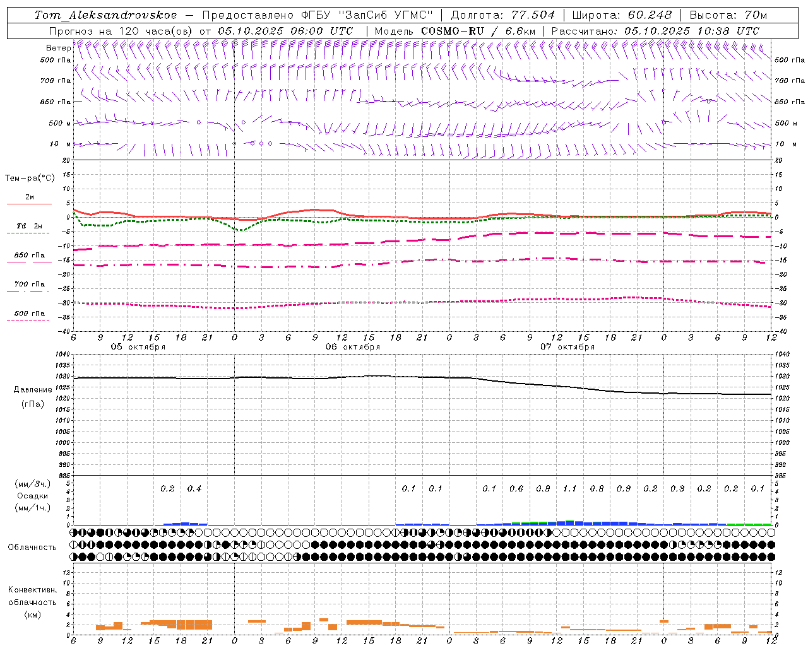This screenshot has height=646, width=808.
Task: Click the precipitation value 0.4
Action: click(194, 488)
